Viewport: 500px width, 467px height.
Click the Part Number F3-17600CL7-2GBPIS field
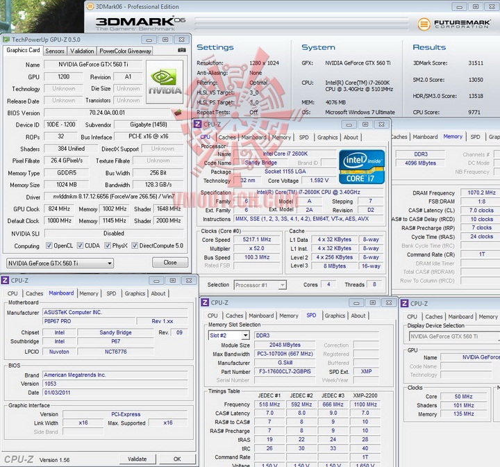coord(285,372)
